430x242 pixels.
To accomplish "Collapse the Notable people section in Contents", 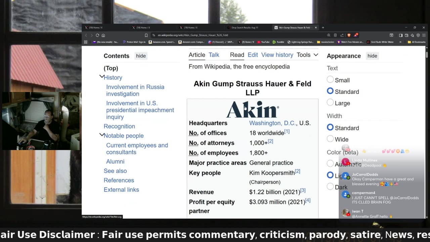I will click(101, 135).
